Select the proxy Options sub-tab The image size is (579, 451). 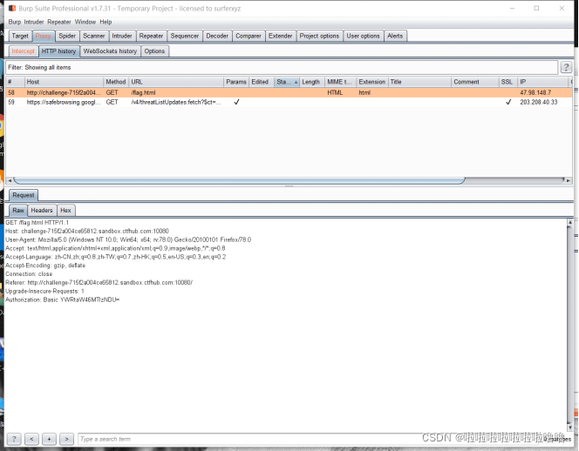click(154, 50)
